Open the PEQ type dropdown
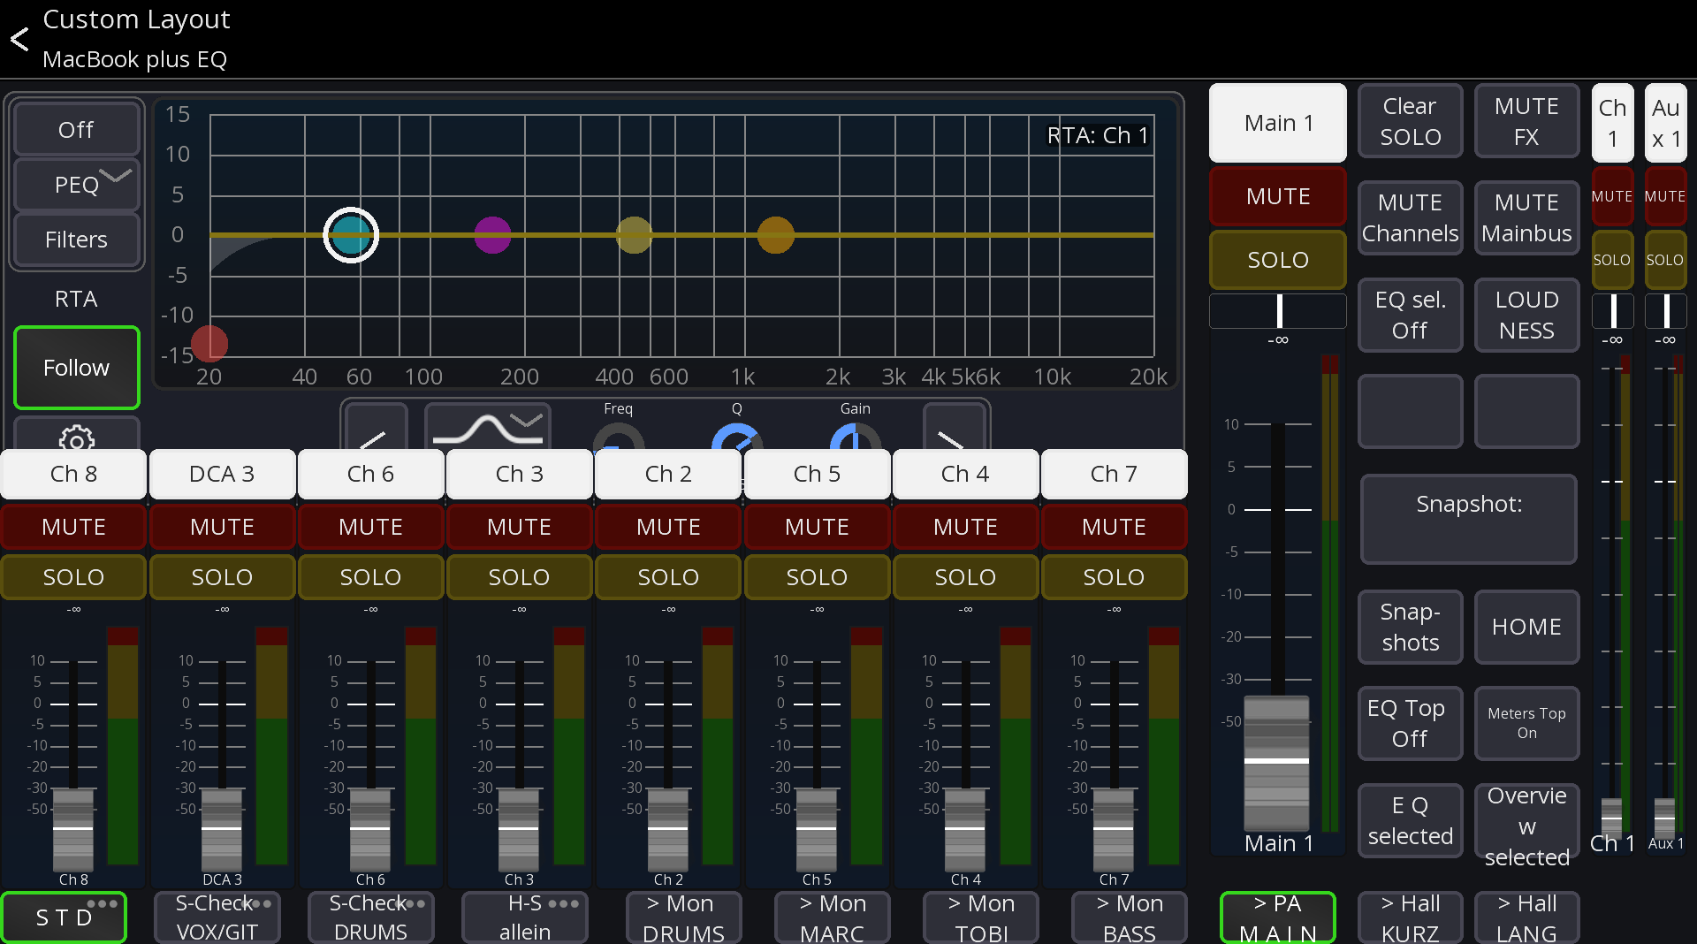Viewport: 1697px width, 944px height. pyautogui.click(x=76, y=184)
